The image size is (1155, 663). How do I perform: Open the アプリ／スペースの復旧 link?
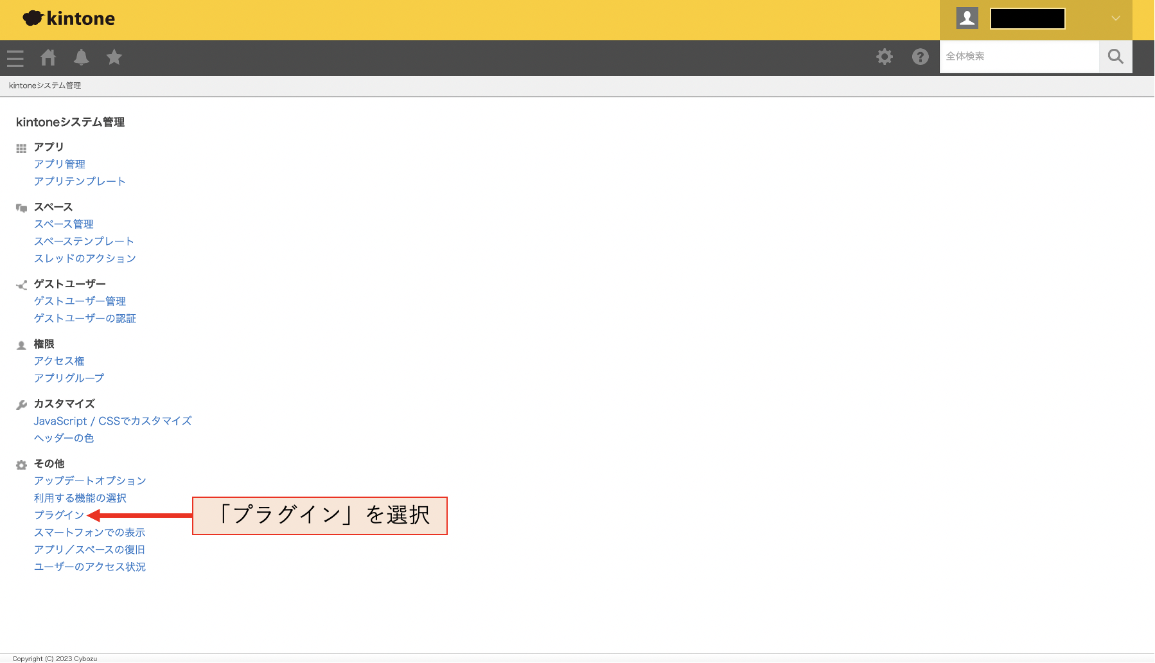pos(89,550)
